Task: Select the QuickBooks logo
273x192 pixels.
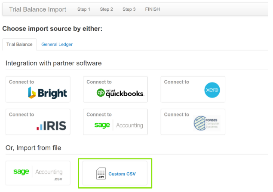Action: [120, 93]
